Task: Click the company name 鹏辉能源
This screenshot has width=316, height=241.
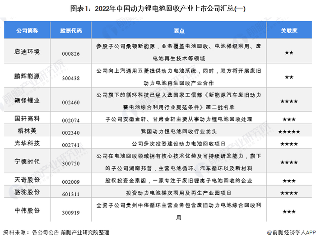Action: [27, 76]
